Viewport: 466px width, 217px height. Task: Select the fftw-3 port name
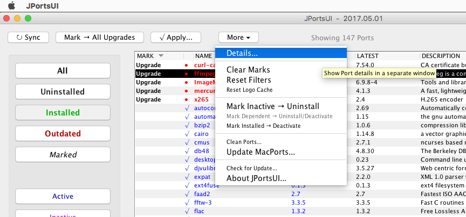click(203, 203)
